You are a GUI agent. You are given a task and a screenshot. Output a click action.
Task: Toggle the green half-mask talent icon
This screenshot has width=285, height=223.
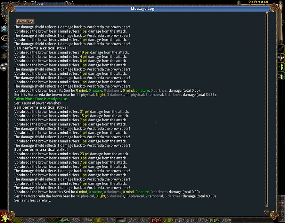pos(281,67)
